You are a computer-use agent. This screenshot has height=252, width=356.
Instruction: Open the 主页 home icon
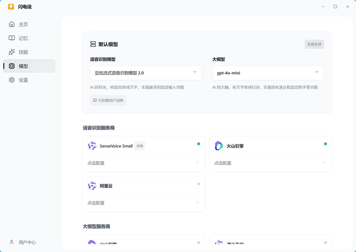(12, 24)
